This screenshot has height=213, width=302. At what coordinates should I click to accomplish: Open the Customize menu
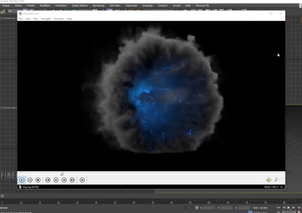(131, 6)
